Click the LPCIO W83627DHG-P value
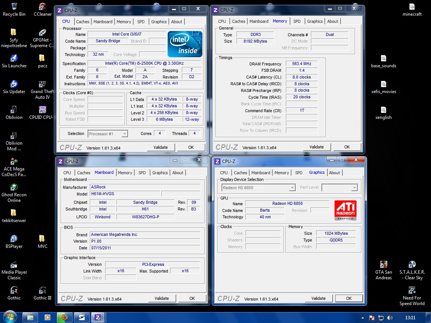This screenshot has width=431, height=323. (x=146, y=217)
